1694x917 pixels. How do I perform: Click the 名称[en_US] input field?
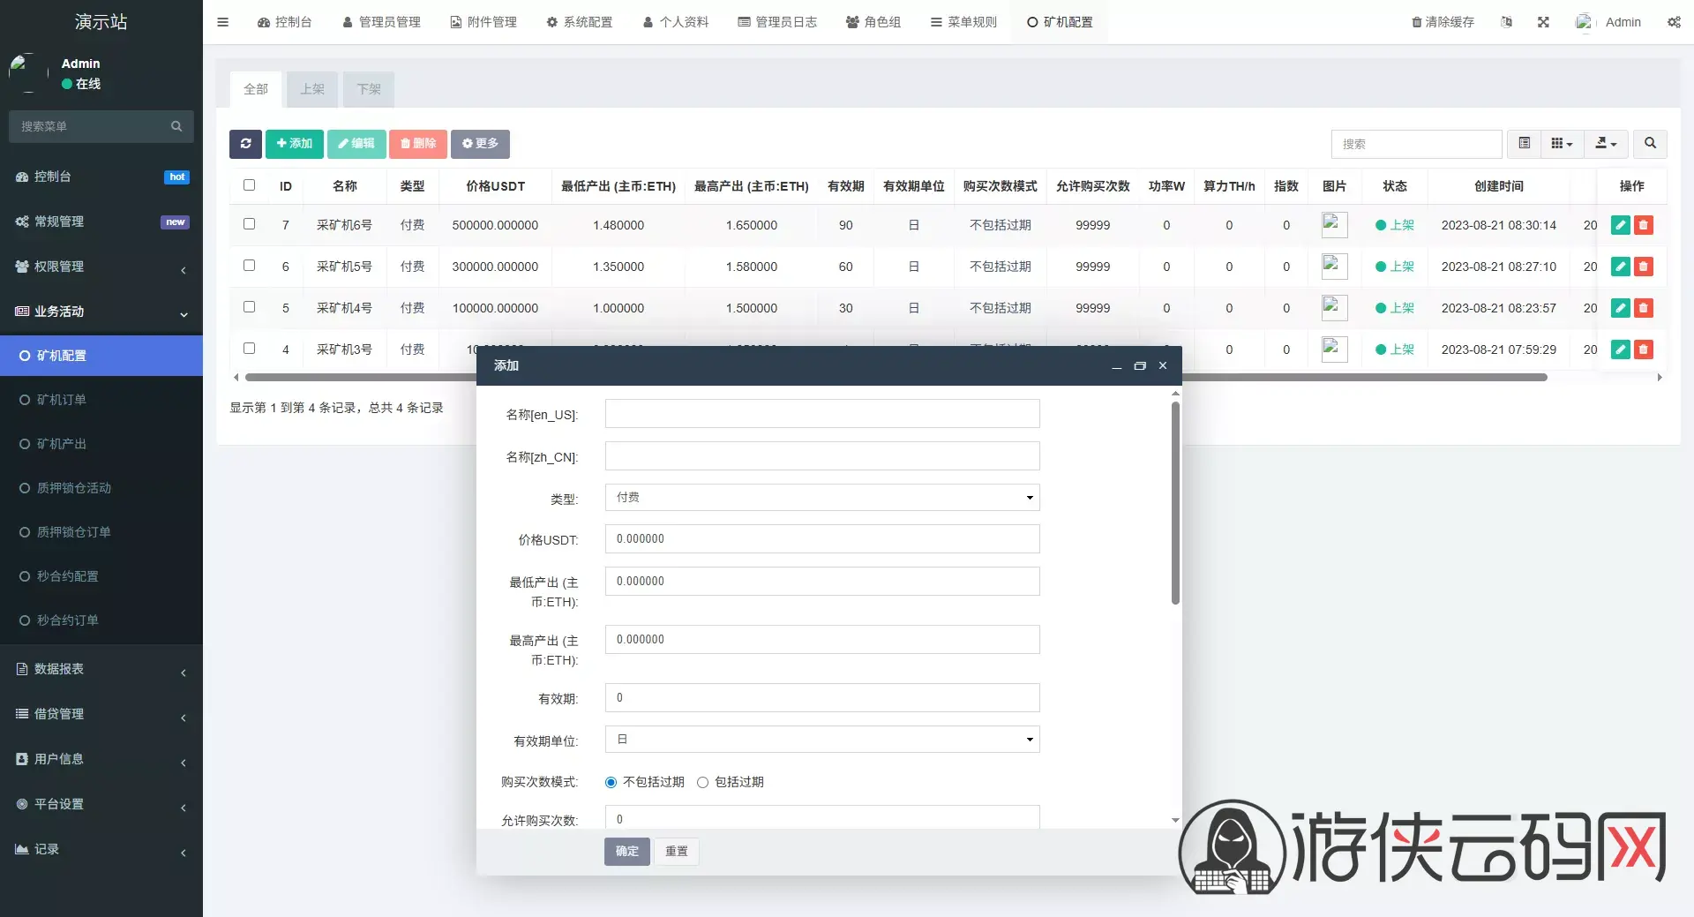point(822,414)
